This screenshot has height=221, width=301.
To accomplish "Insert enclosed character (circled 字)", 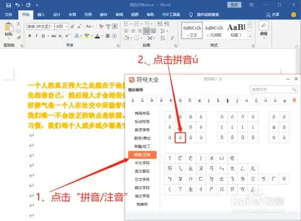I will [x=114, y=36].
